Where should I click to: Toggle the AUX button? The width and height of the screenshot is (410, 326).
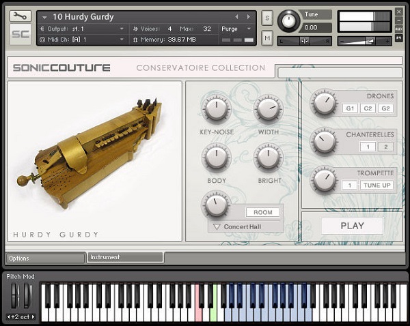tap(399, 29)
